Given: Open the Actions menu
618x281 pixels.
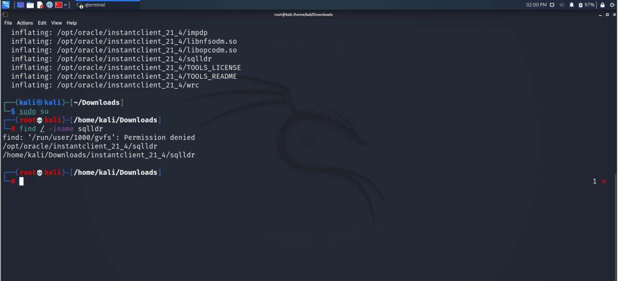Looking at the screenshot, I should coord(25,23).
